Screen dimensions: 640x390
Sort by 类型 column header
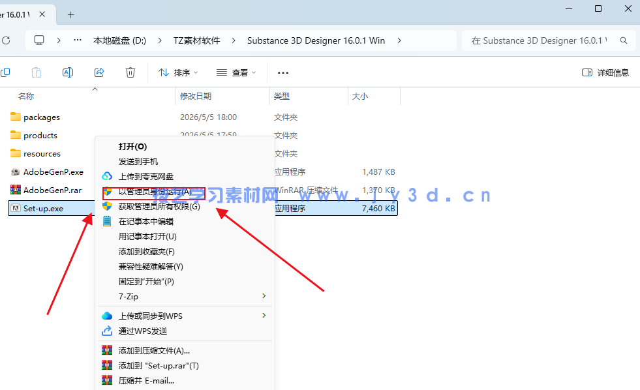pos(282,97)
